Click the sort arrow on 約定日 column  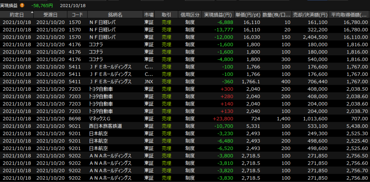click(33, 13)
